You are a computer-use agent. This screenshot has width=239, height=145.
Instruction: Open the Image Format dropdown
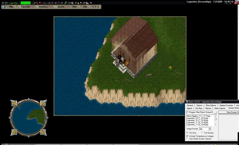[209, 129]
